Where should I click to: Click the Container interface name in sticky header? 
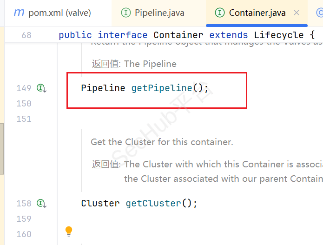[x=178, y=35]
